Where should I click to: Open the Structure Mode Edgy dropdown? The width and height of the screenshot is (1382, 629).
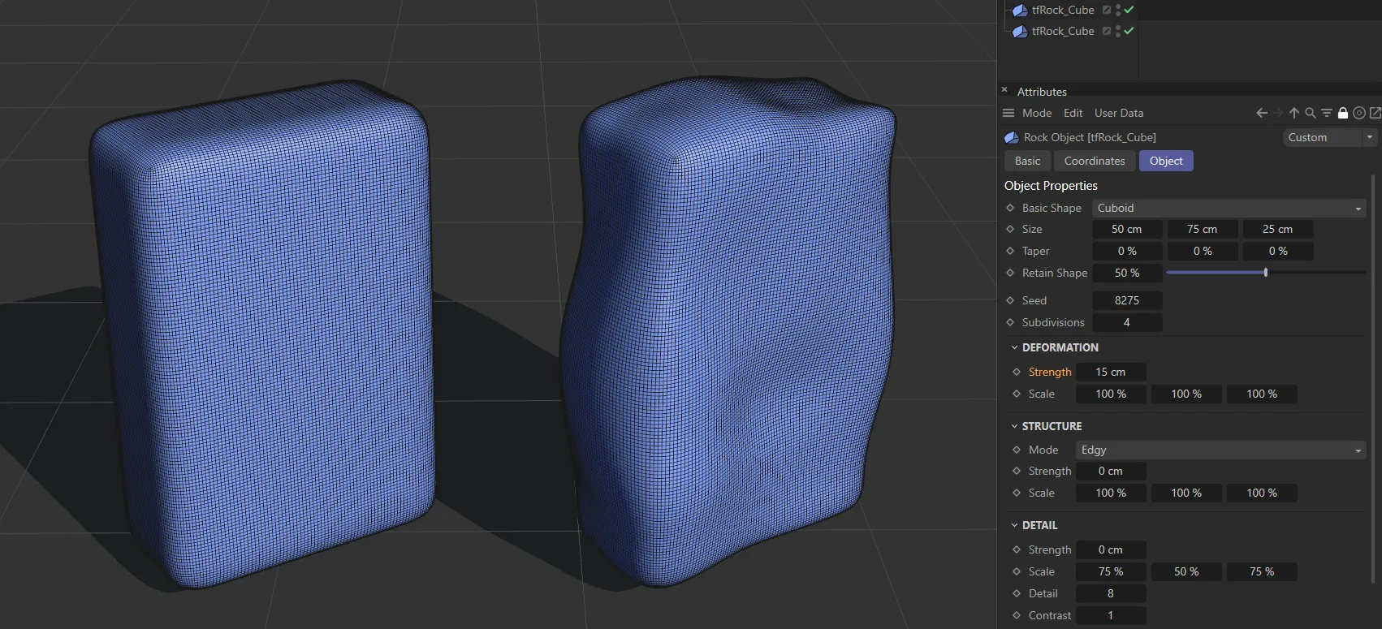(1220, 450)
